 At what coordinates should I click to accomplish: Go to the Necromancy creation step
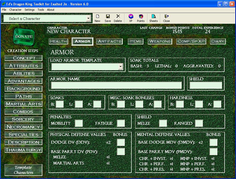23,127
